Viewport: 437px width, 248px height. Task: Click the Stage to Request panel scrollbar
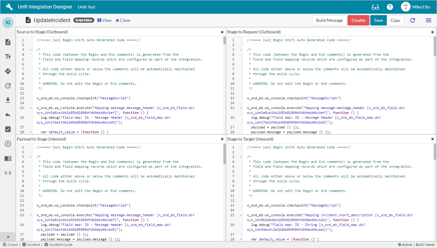click(435, 45)
